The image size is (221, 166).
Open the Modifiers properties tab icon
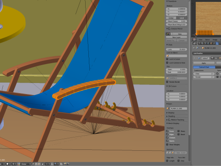217,43
